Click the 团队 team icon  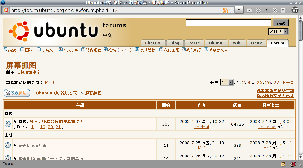click(22, 49)
